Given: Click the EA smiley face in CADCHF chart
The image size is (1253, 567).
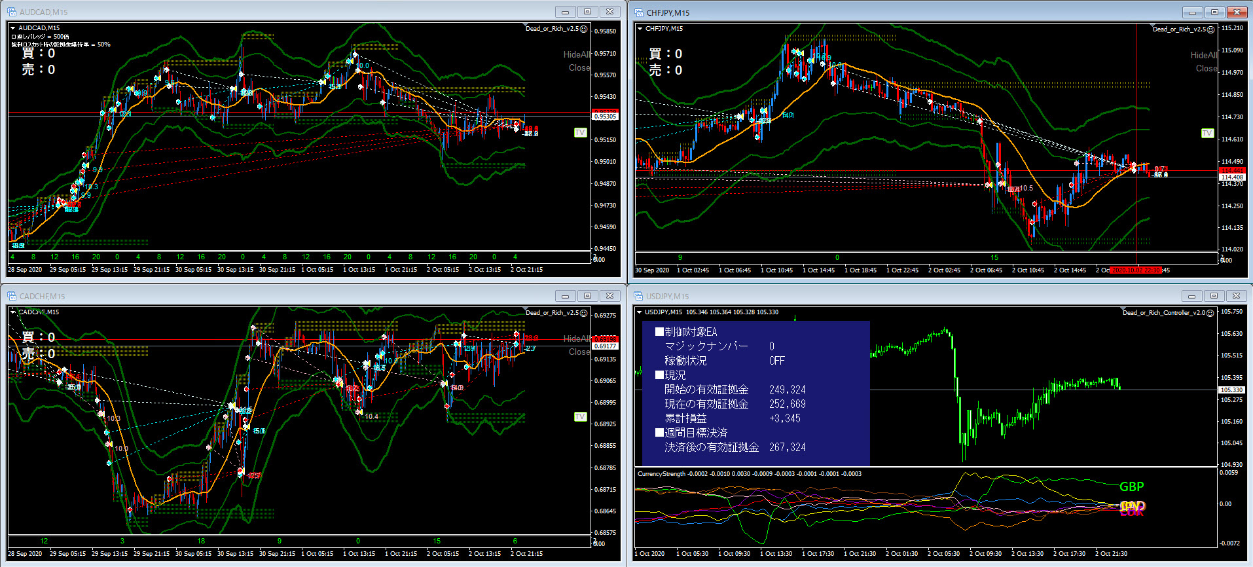Looking at the screenshot, I should click(584, 313).
